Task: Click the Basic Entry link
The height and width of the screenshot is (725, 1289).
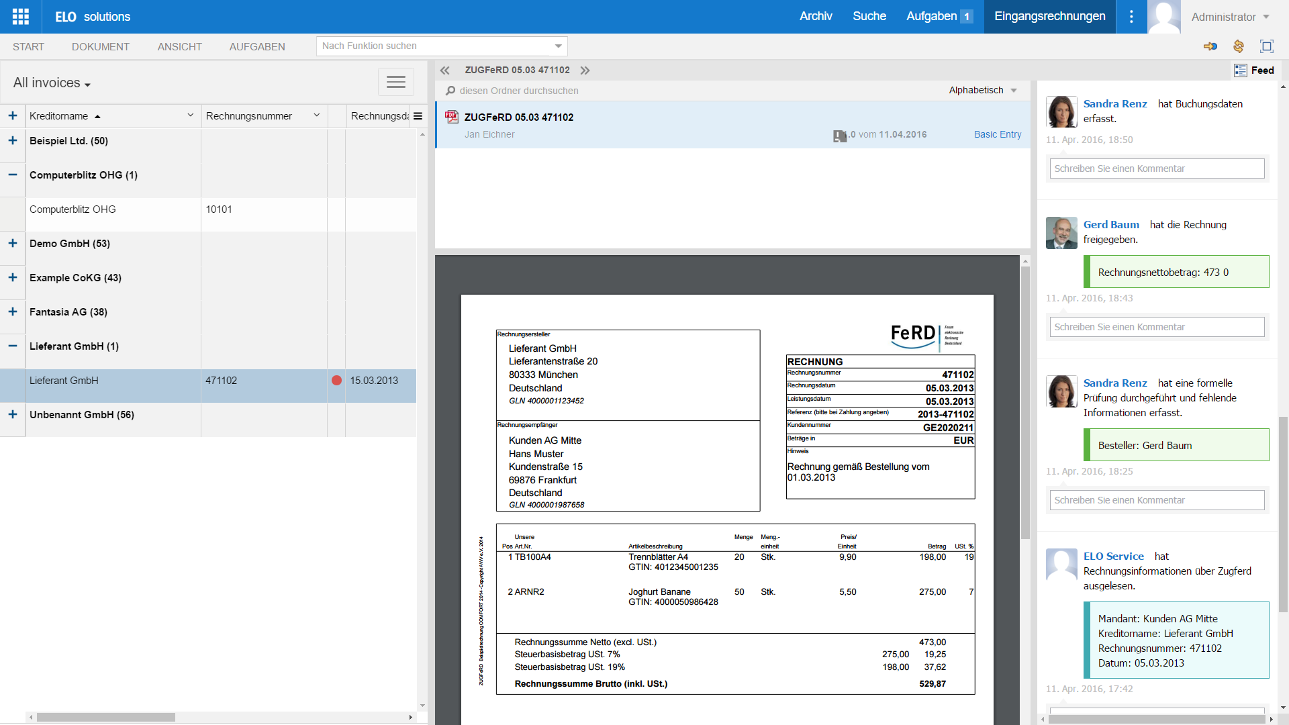Action: tap(998, 134)
